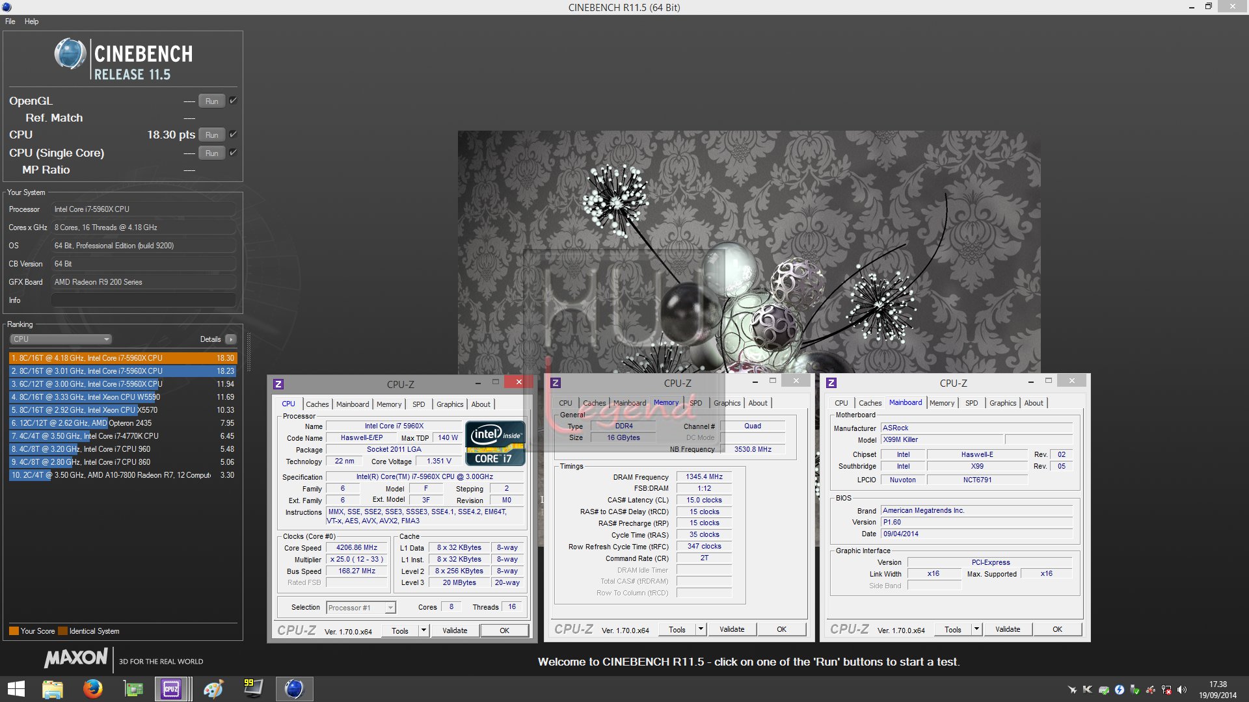
Task: Select ranking row Intel Xeon CPU W5590
Action: pos(123,397)
